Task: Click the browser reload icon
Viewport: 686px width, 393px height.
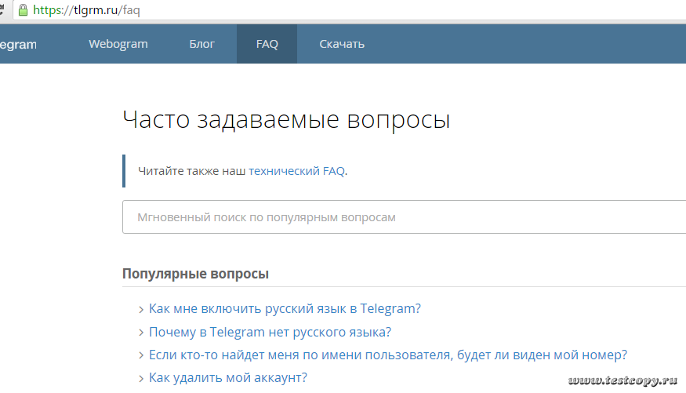Action: coord(4,11)
